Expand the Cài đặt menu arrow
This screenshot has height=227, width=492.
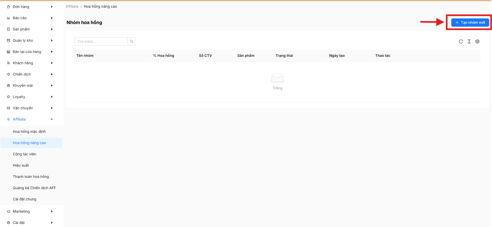coord(52,223)
